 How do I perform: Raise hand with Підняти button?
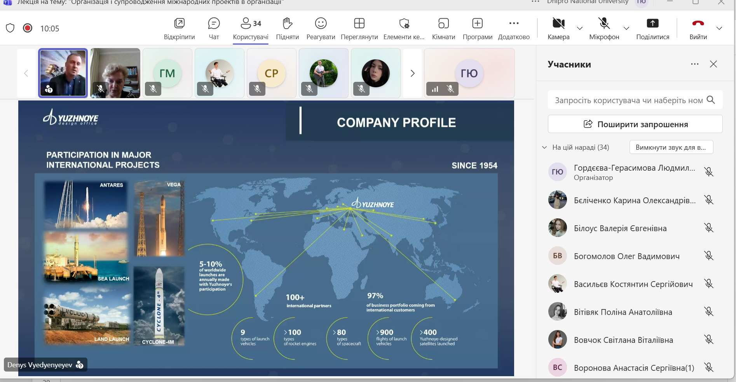pyautogui.click(x=287, y=29)
